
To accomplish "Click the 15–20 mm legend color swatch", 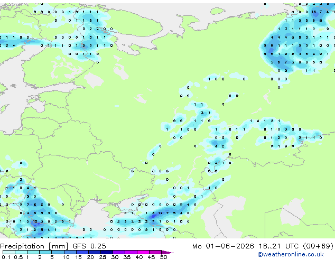I will click(82, 252).
